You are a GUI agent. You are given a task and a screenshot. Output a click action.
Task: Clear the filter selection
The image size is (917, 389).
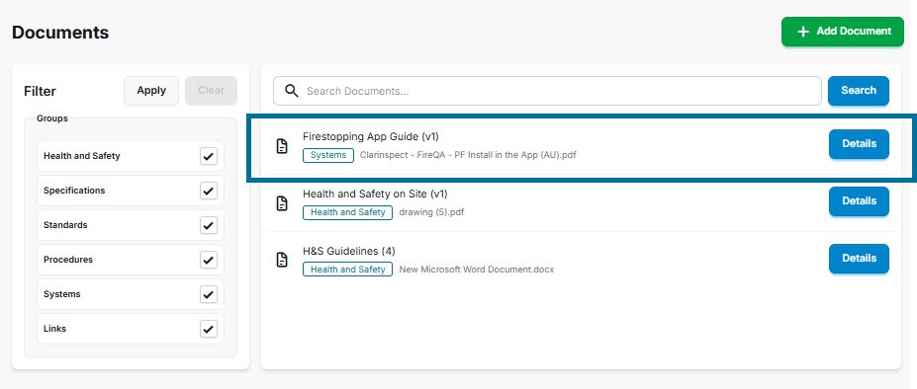[x=211, y=91]
